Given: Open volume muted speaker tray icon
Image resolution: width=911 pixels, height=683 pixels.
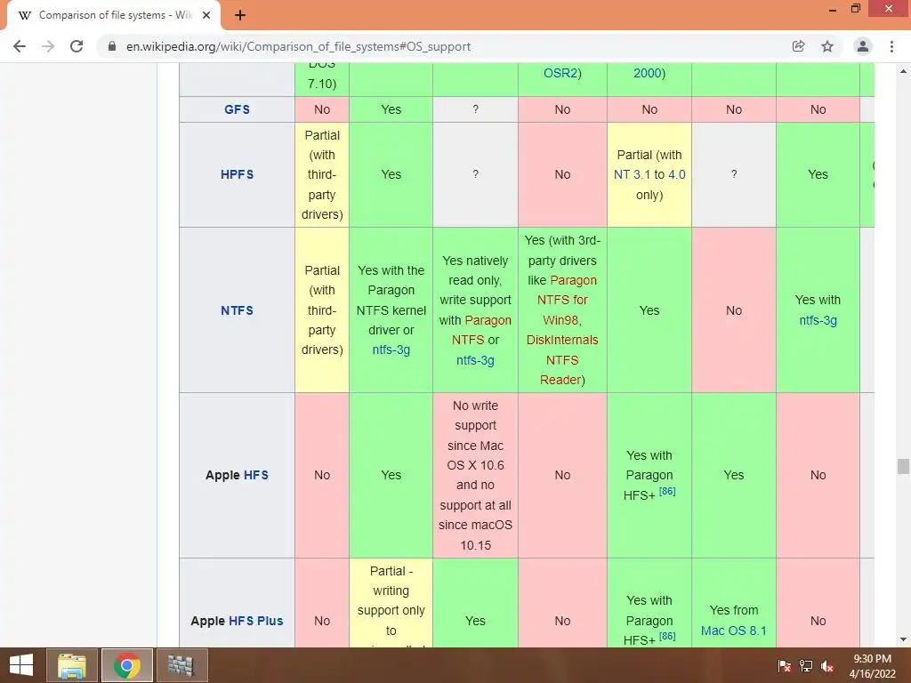Looking at the screenshot, I should (827, 666).
